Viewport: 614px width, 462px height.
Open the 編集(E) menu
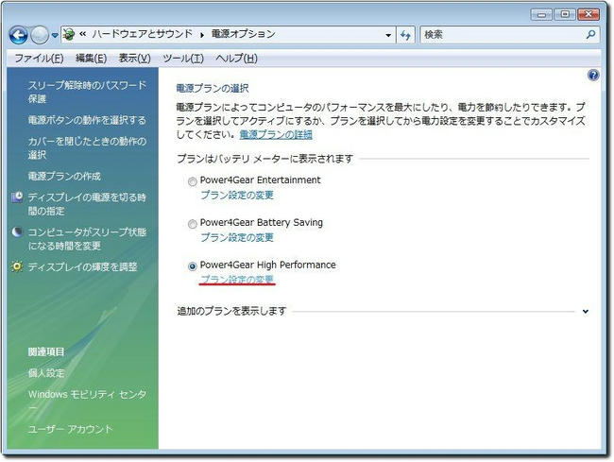[x=91, y=59]
